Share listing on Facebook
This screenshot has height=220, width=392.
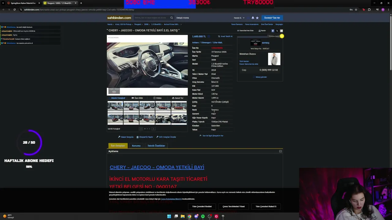pyautogui.click(x=273, y=31)
